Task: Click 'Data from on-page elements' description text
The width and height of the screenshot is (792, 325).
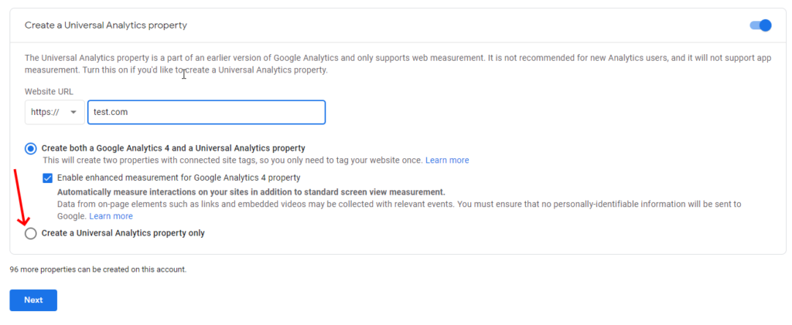Action: pyautogui.click(x=399, y=210)
